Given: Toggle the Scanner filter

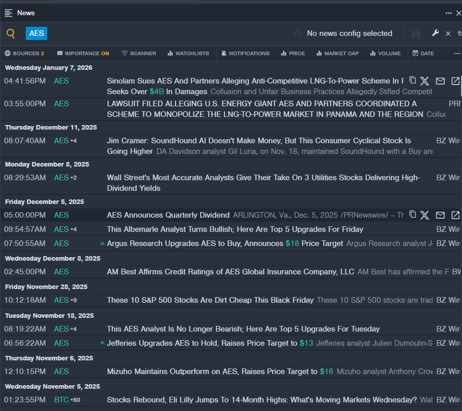Looking at the screenshot, I should point(139,53).
